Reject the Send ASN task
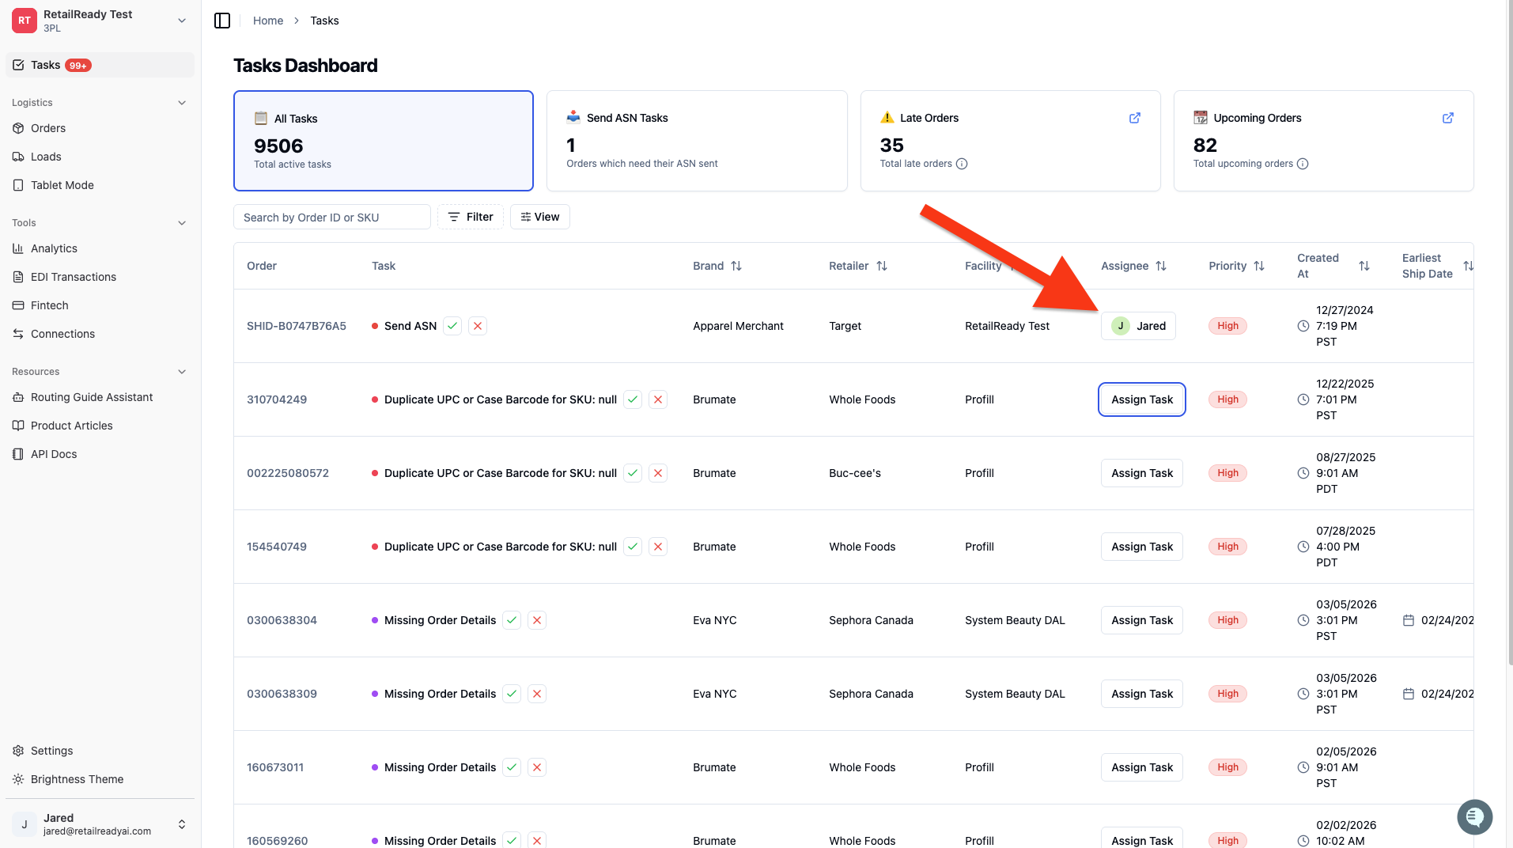Image resolution: width=1513 pixels, height=848 pixels. [478, 326]
